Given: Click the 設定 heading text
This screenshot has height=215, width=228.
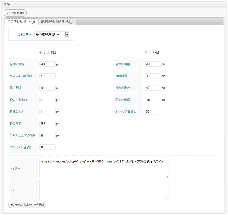Looking at the screenshot, I should [x=7, y=5].
